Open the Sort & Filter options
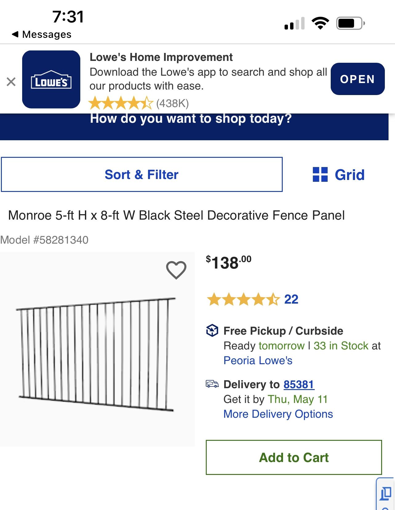This screenshot has width=395, height=510. [x=142, y=175]
